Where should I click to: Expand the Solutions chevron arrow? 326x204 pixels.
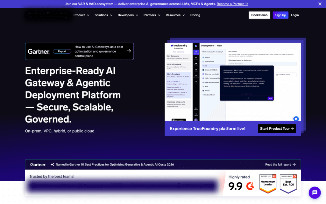[111, 15]
